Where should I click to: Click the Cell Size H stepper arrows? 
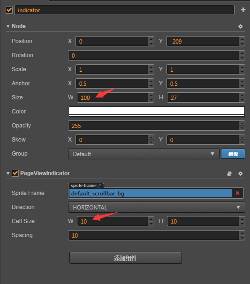click(x=242, y=221)
